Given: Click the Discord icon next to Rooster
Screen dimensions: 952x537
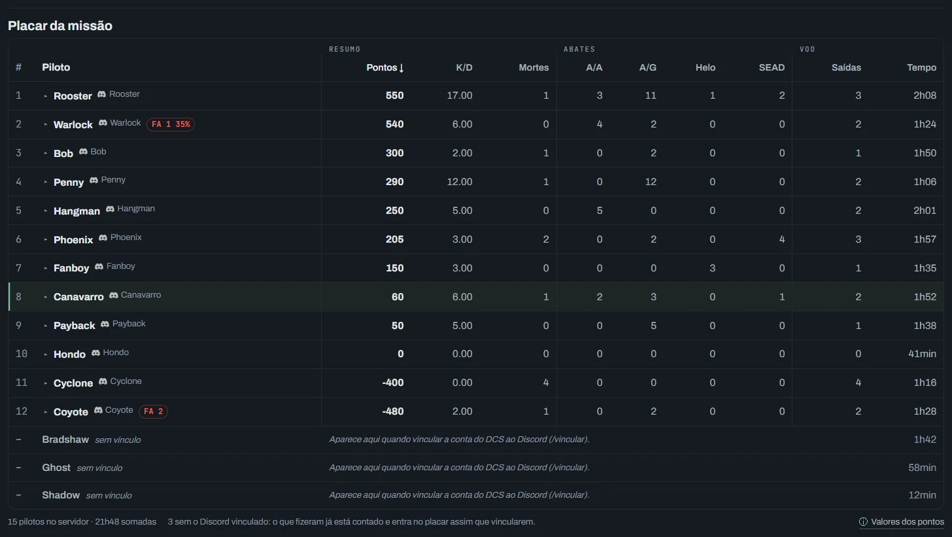Looking at the screenshot, I should point(101,95).
